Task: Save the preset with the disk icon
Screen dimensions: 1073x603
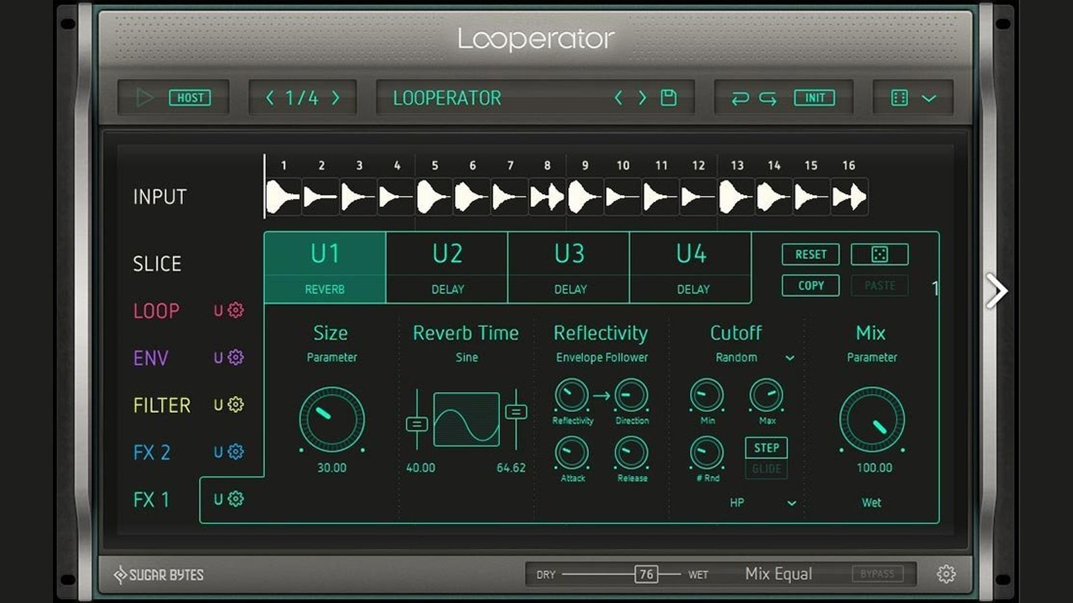Action: (669, 98)
